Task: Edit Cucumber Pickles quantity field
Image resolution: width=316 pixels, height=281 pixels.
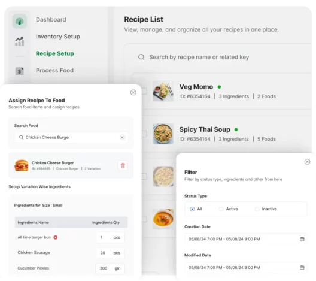Action: (110, 268)
